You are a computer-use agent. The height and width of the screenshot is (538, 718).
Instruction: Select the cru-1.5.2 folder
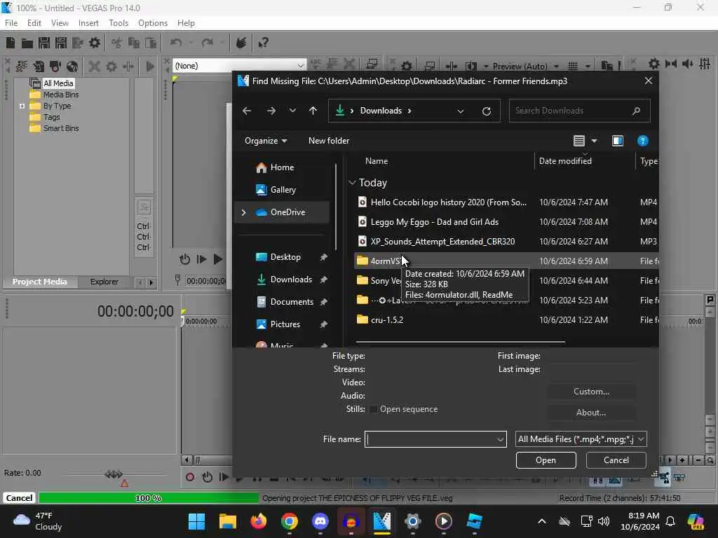[506, 320]
